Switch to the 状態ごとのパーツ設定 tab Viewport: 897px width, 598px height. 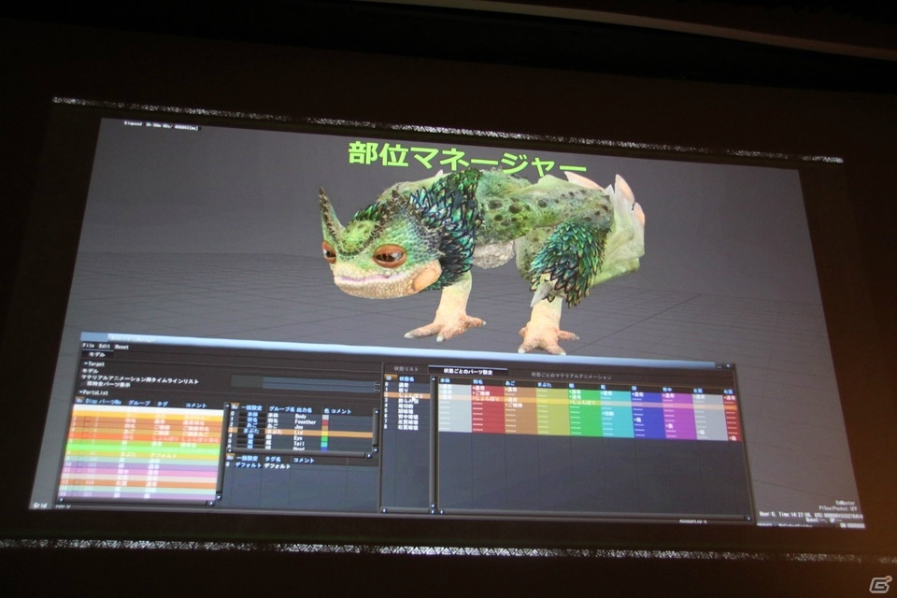(468, 371)
